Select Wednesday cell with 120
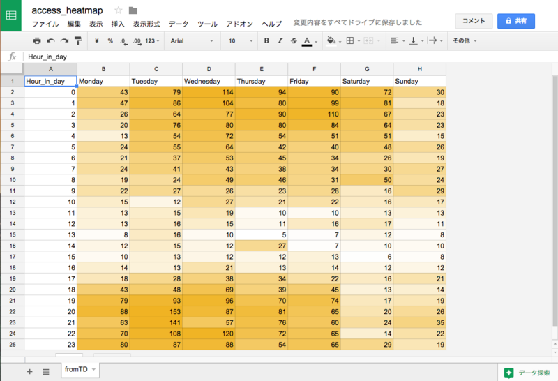Viewport: 558px width, 381px height. point(209,334)
